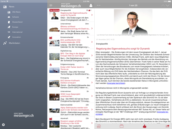
Task: Select Deutschland news category
Action: [x=17, y=22]
